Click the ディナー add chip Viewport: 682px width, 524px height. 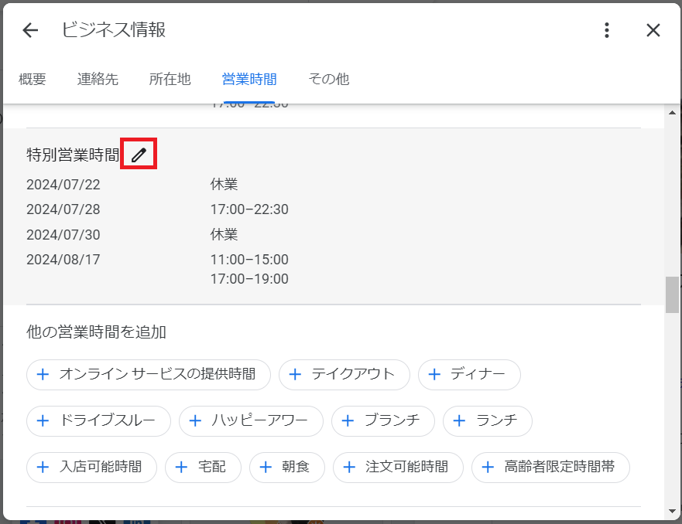[x=469, y=374]
